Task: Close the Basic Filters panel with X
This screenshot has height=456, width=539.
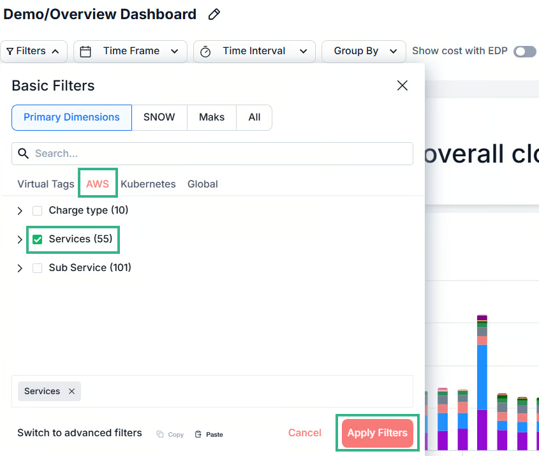Action: point(402,85)
